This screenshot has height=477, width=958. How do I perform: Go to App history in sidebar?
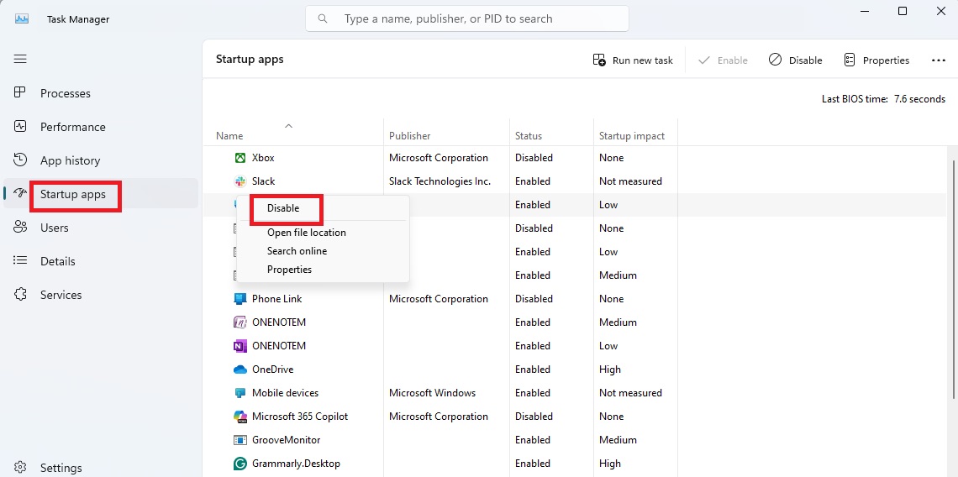(70, 160)
